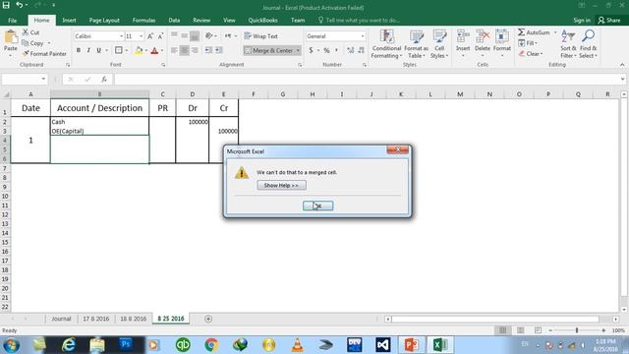Switch to Page Layout view icon
The height and width of the screenshot is (354, 629).
tap(520, 330)
